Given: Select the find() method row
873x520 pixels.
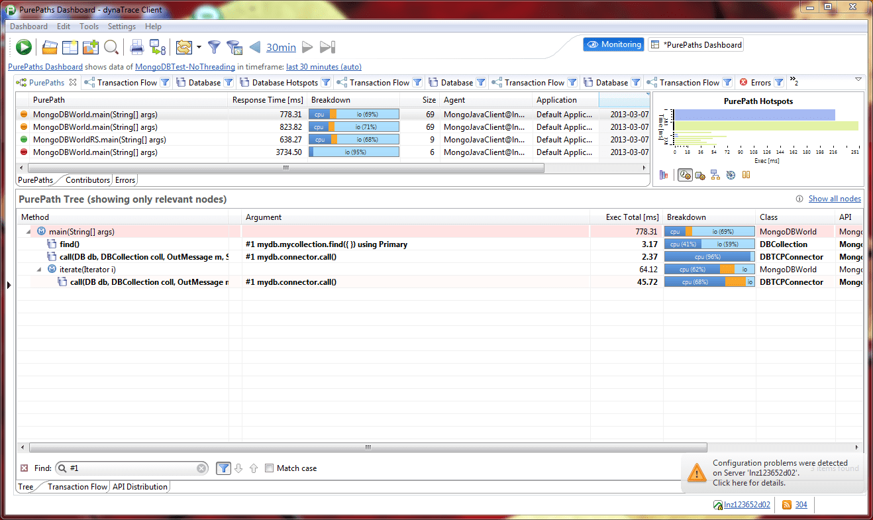Looking at the screenshot, I should (x=438, y=244).
